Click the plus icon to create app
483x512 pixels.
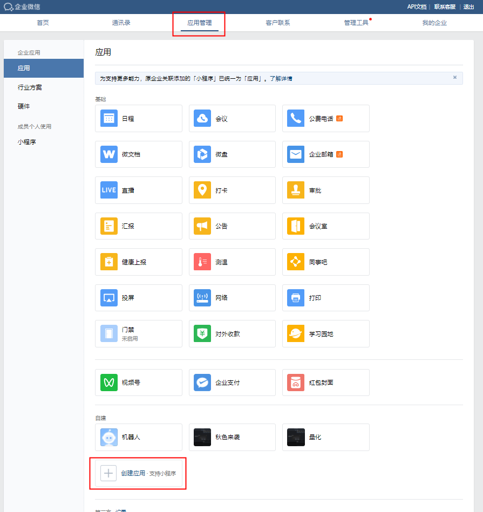click(108, 473)
